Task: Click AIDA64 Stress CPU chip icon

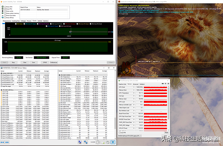Action: (3, 7)
